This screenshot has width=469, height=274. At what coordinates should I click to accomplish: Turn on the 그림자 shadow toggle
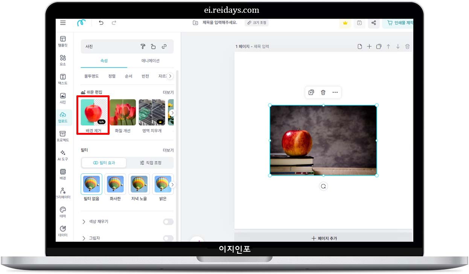click(x=168, y=238)
